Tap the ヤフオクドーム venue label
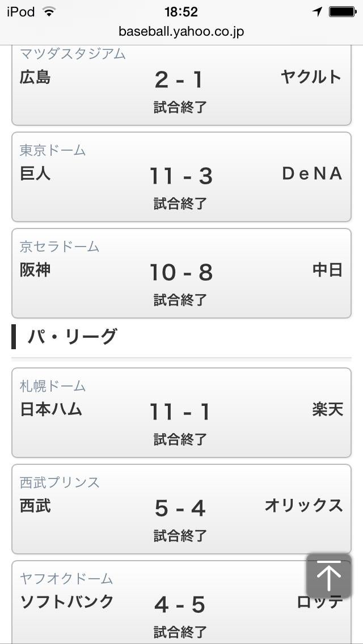The image size is (363, 644). (66, 579)
